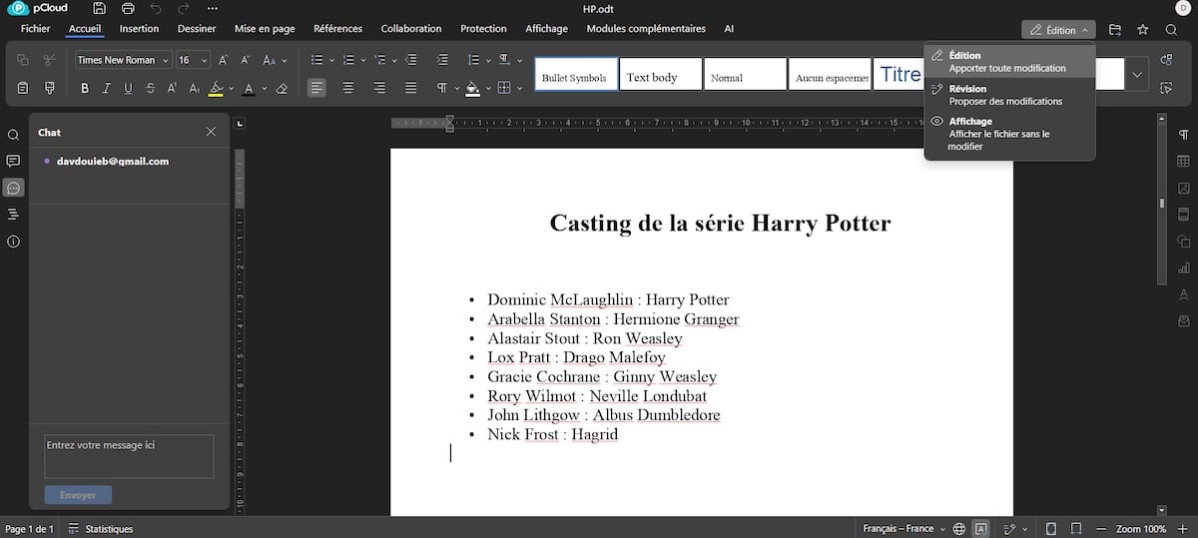Image resolution: width=1198 pixels, height=538 pixels.
Task: Click the fit to page icon
Action: (1050, 529)
